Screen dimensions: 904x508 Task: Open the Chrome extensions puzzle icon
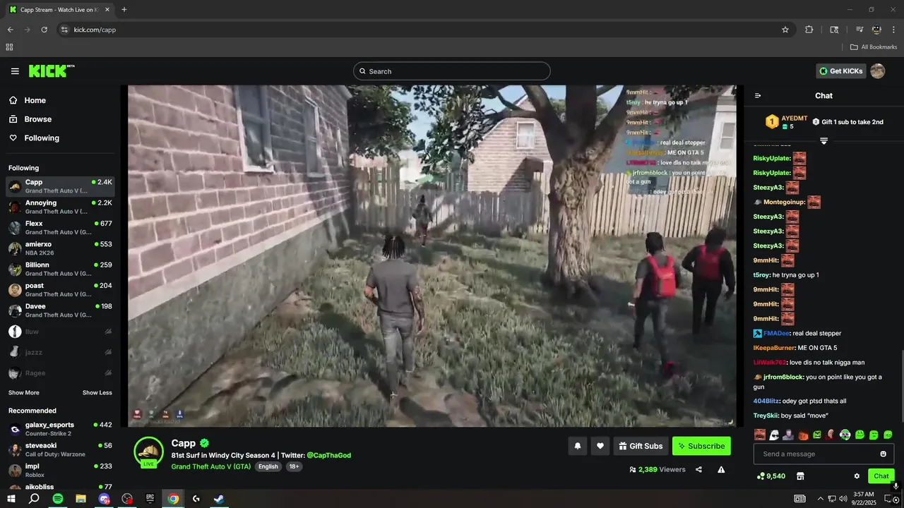pyautogui.click(x=809, y=30)
